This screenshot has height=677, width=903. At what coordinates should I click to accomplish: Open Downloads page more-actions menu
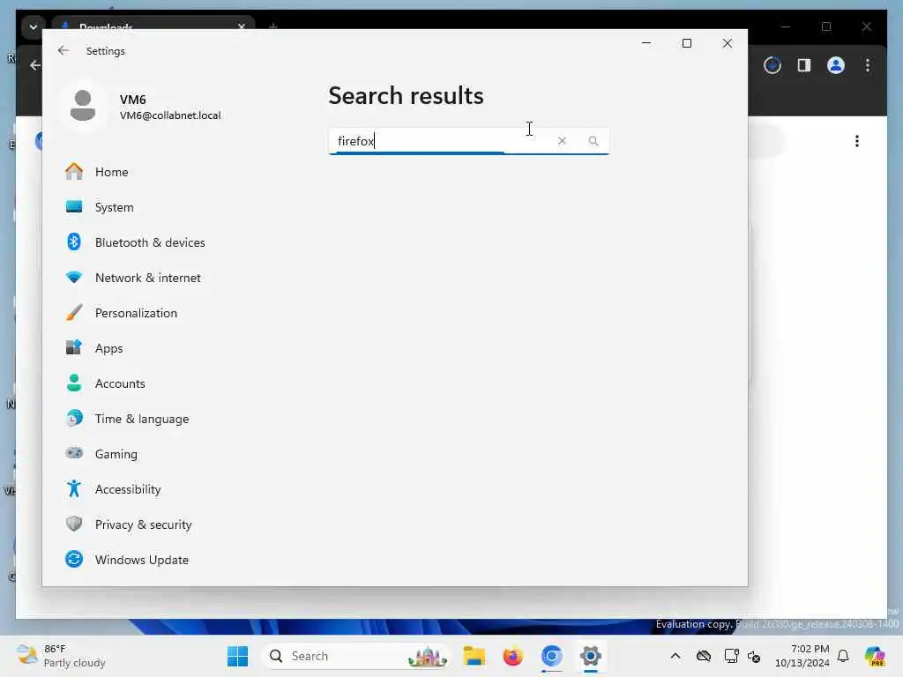pos(857,142)
